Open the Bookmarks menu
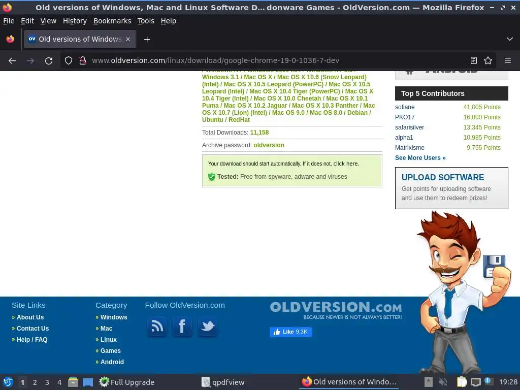Image resolution: width=520 pixels, height=390 pixels. pos(112,21)
